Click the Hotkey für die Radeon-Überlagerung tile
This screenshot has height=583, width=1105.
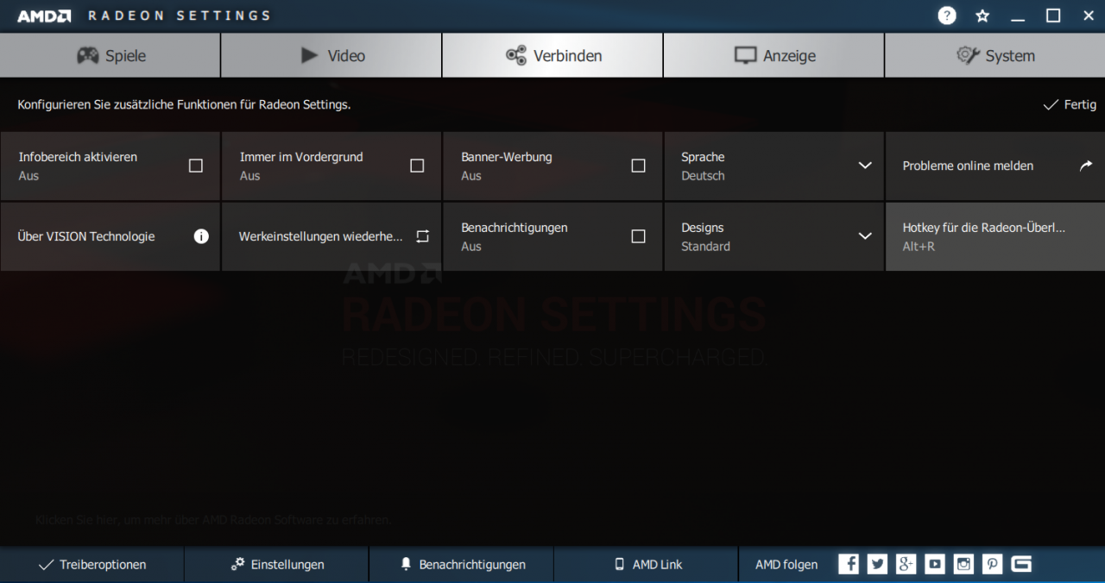(995, 236)
